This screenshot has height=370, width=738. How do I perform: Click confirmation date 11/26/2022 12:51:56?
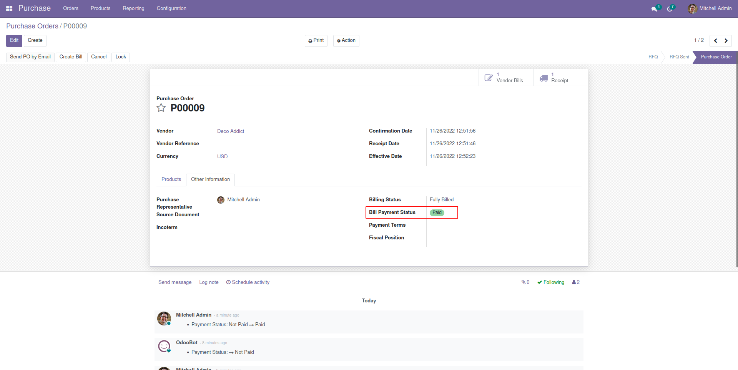(452, 131)
